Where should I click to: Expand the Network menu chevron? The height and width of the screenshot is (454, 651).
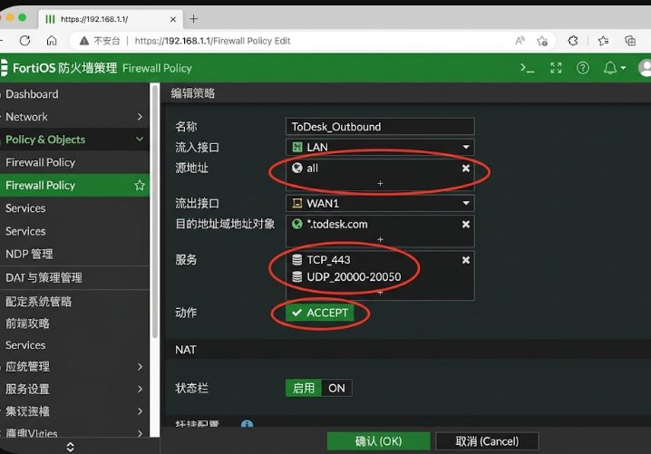[140, 117]
